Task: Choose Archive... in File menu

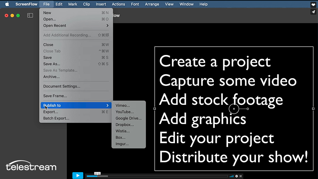Action: tap(76, 77)
